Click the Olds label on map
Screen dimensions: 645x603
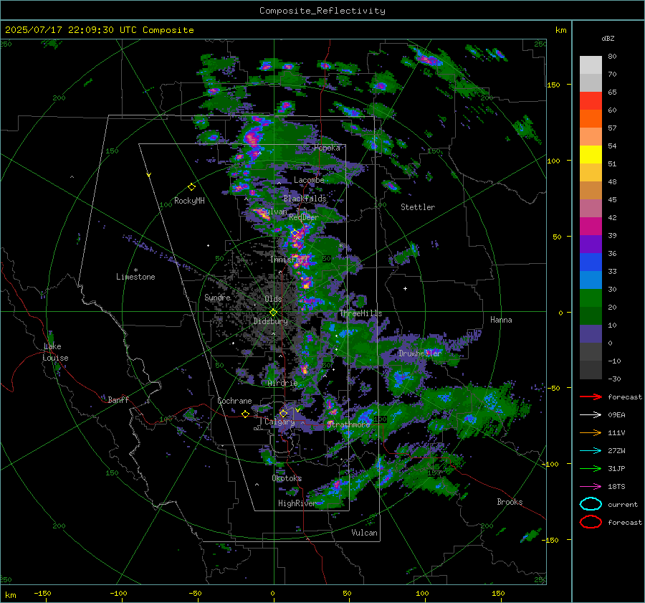(x=273, y=299)
